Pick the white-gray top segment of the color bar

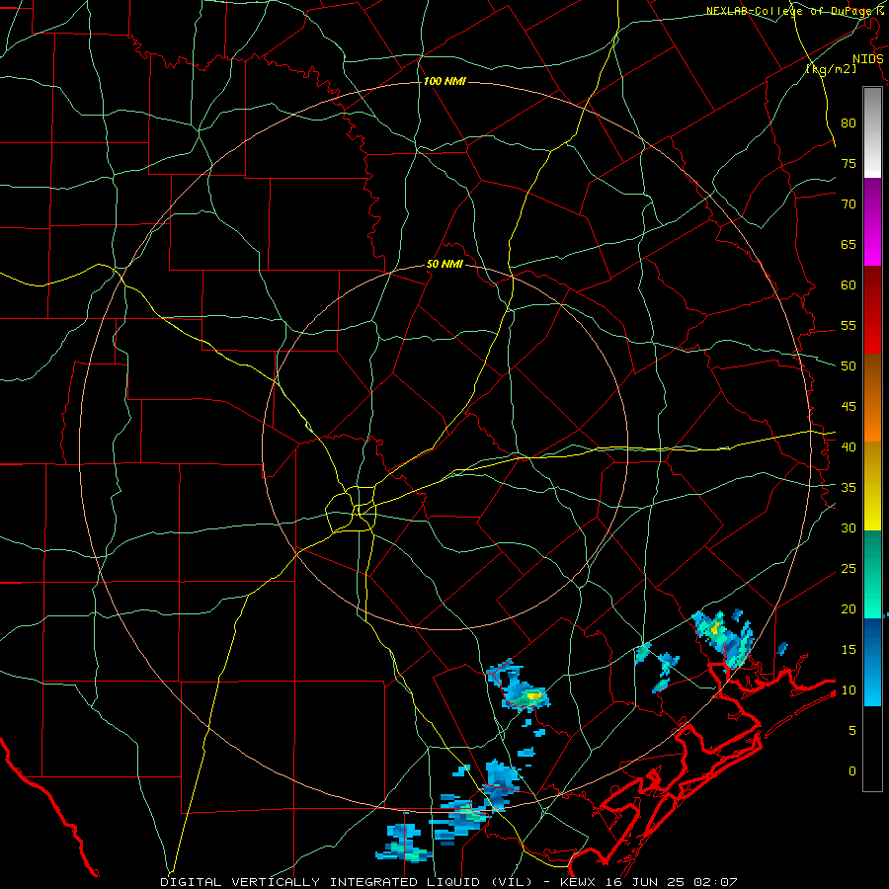pyautogui.click(x=872, y=132)
